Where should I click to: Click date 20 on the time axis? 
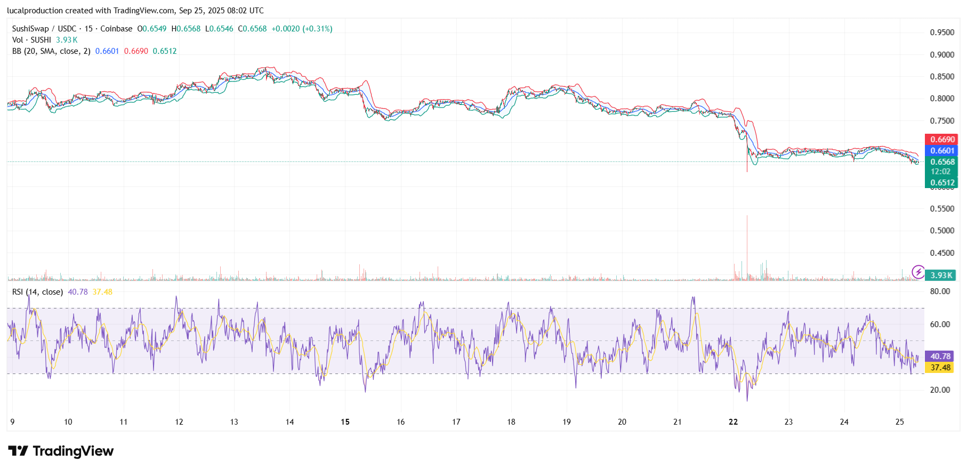point(622,422)
